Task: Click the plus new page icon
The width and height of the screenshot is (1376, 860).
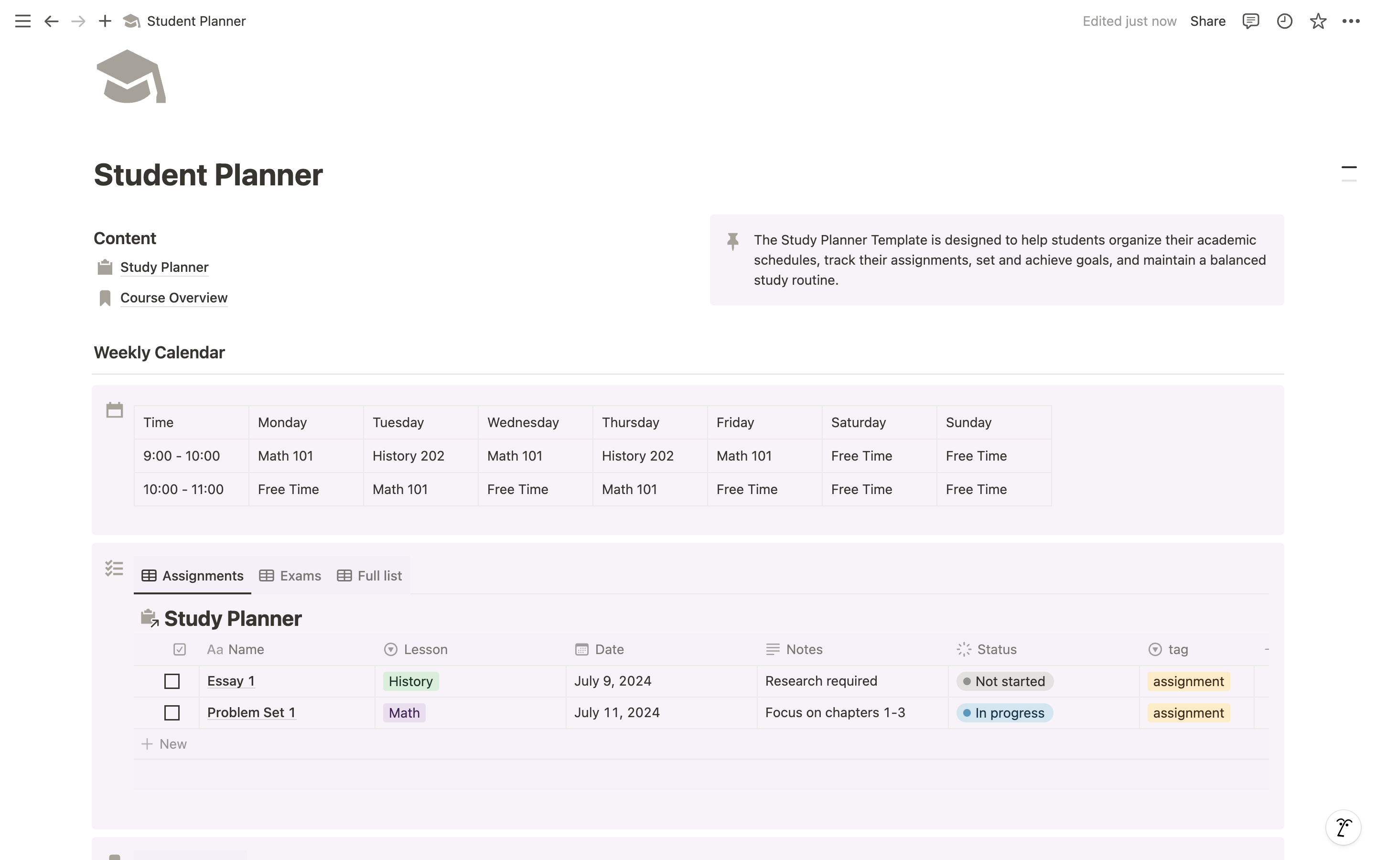Action: (105, 21)
